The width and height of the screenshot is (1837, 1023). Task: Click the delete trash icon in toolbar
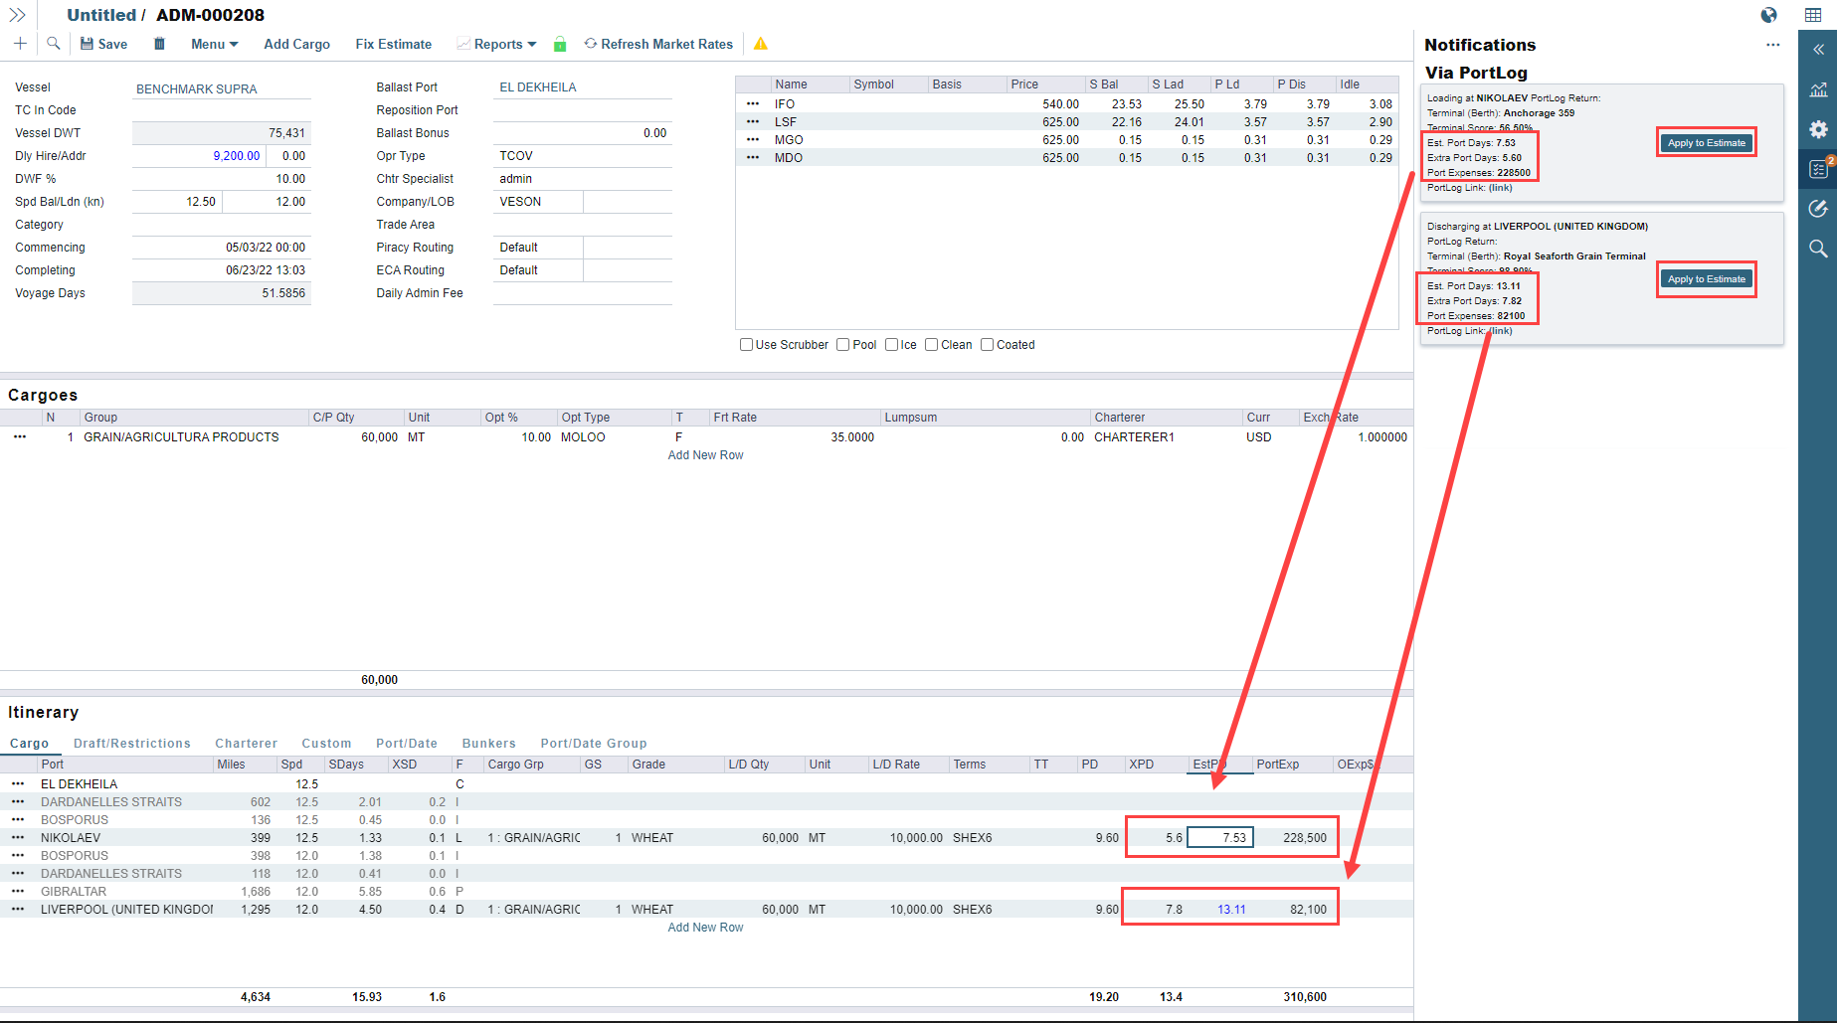[159, 44]
